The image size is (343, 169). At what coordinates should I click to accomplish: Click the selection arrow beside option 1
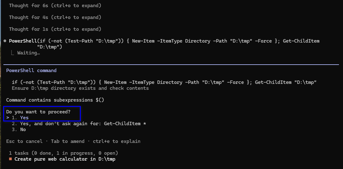[x=8, y=118]
